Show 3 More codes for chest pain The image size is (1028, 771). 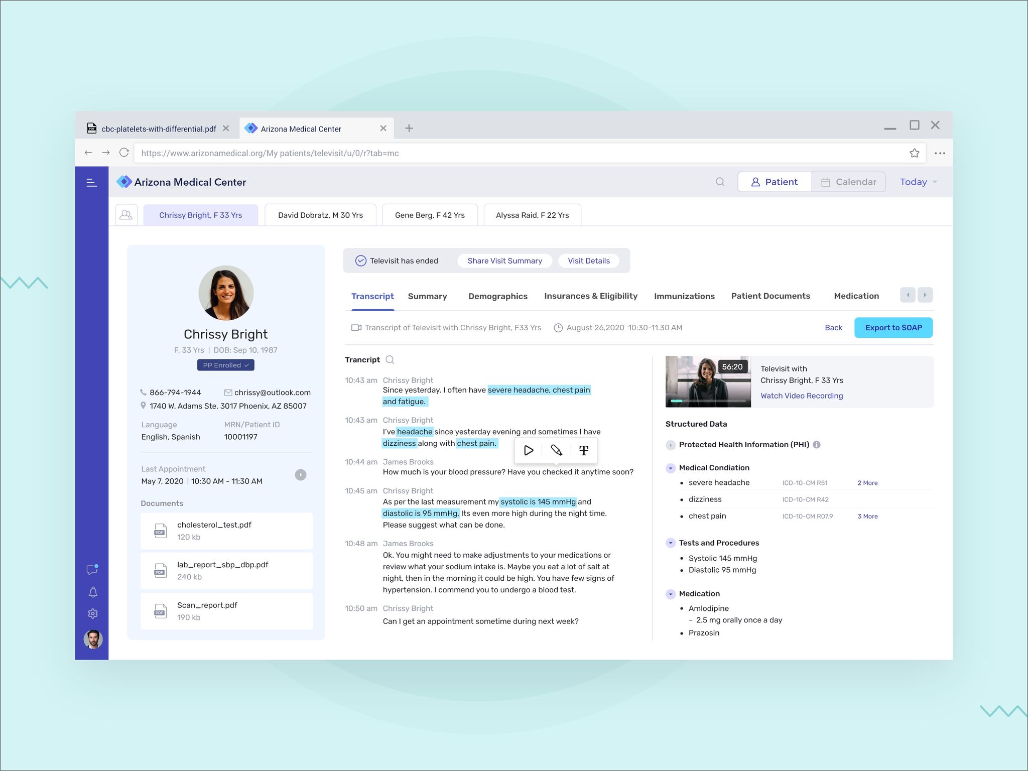click(867, 517)
